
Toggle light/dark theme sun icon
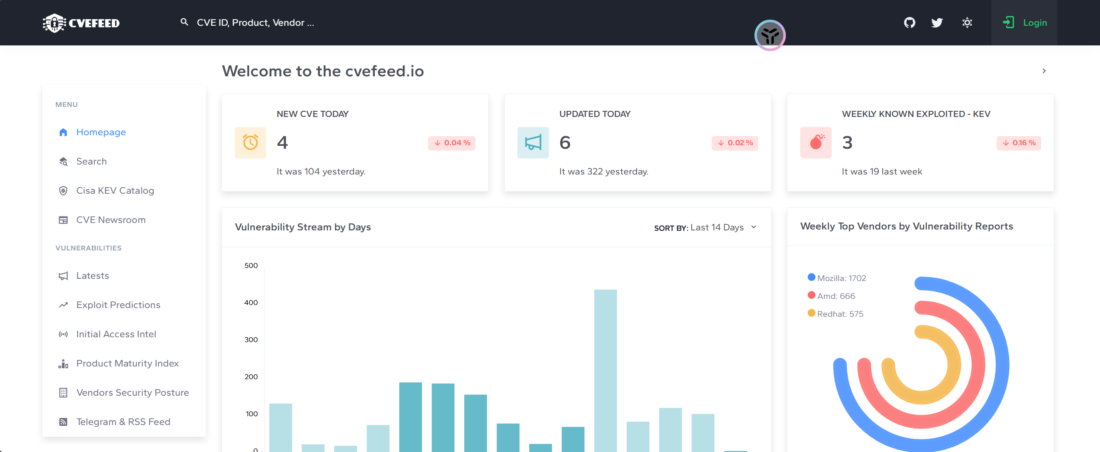(x=967, y=23)
